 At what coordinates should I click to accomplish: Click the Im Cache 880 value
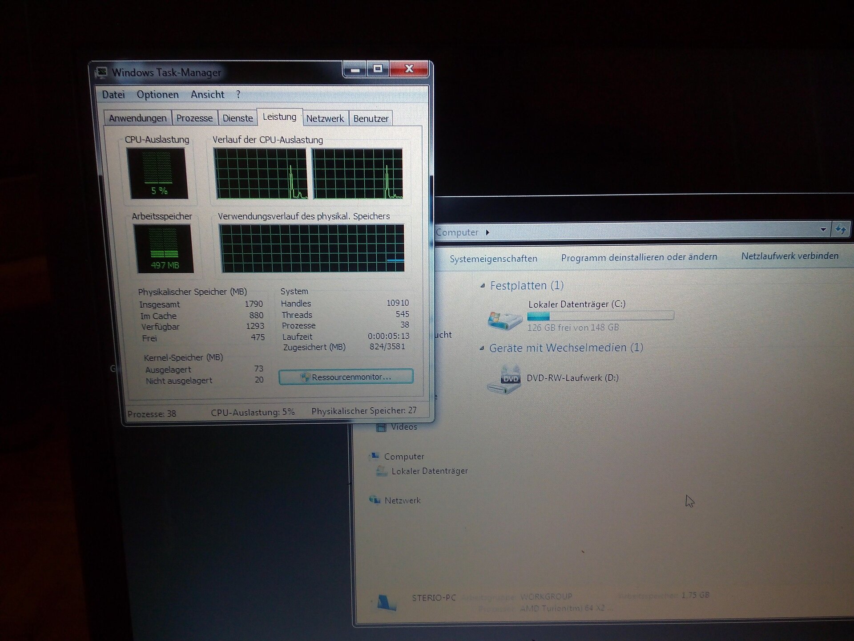256,315
